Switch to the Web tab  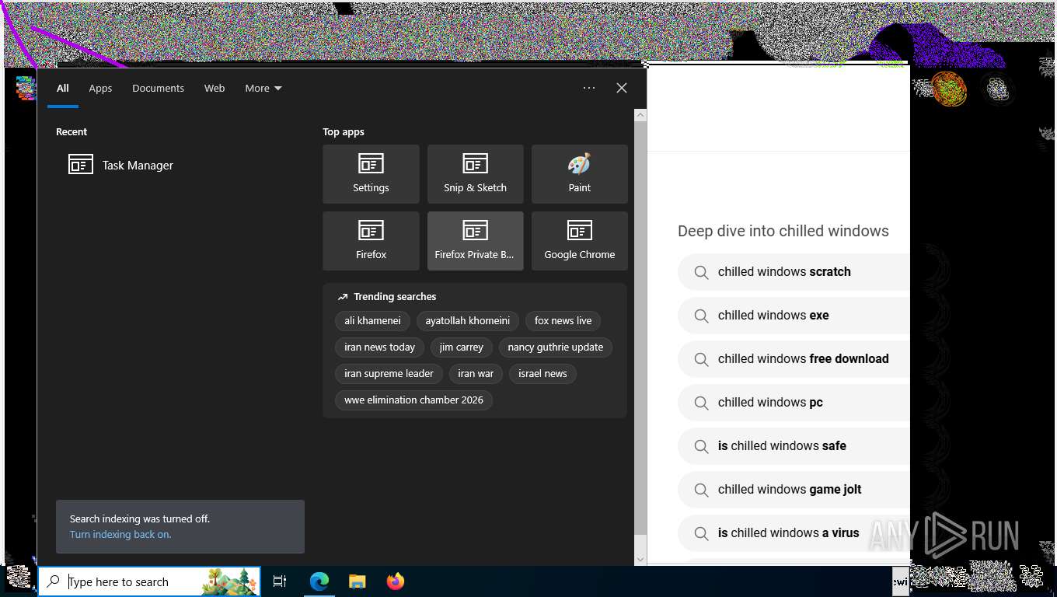215,88
